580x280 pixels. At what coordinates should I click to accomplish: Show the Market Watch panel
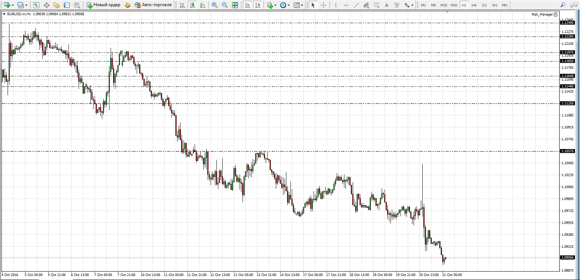click(x=36, y=5)
